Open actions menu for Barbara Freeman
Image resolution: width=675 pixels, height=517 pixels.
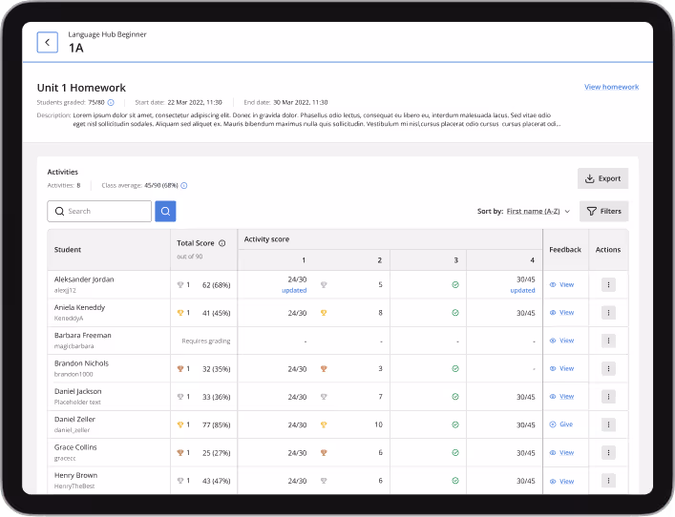click(x=608, y=341)
